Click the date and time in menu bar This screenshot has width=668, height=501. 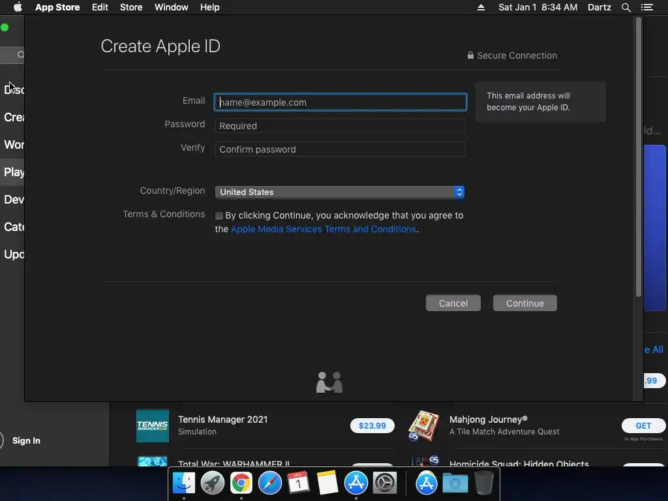pyautogui.click(x=538, y=7)
